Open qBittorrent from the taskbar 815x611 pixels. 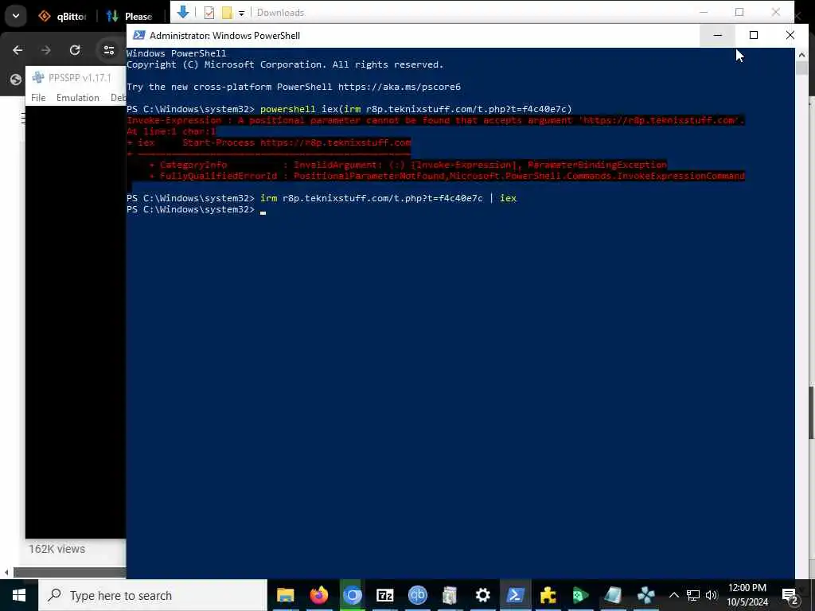(417, 595)
